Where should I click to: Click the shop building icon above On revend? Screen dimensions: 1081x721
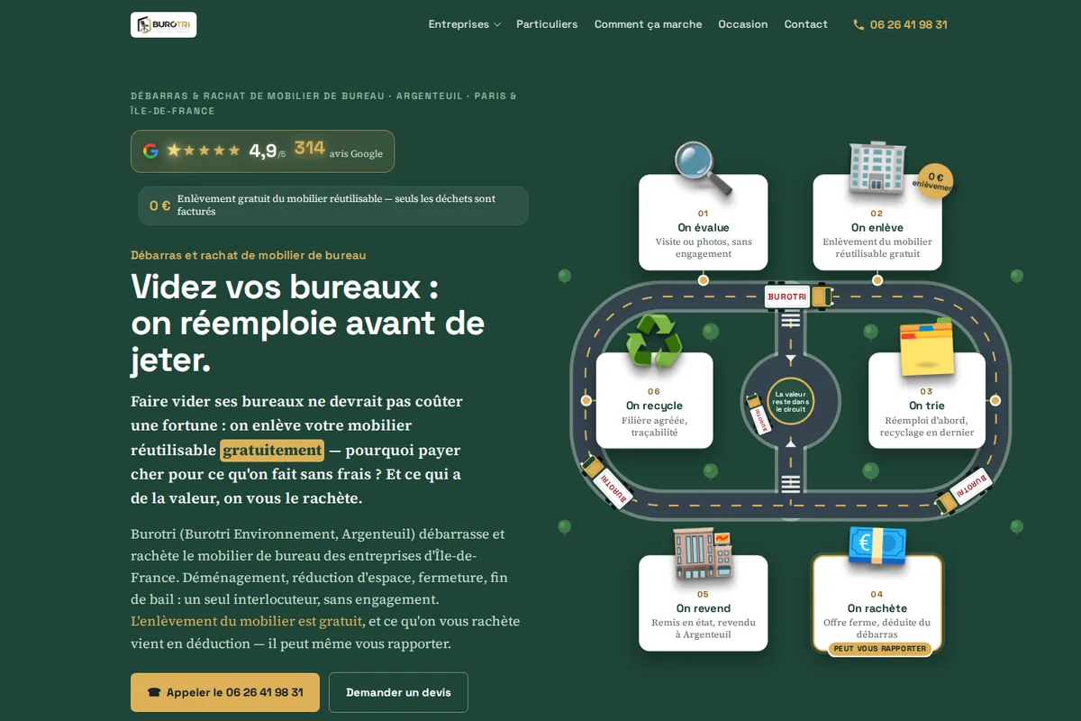click(703, 553)
